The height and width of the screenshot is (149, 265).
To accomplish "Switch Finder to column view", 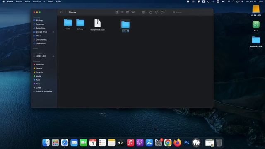I will tap(128, 12).
